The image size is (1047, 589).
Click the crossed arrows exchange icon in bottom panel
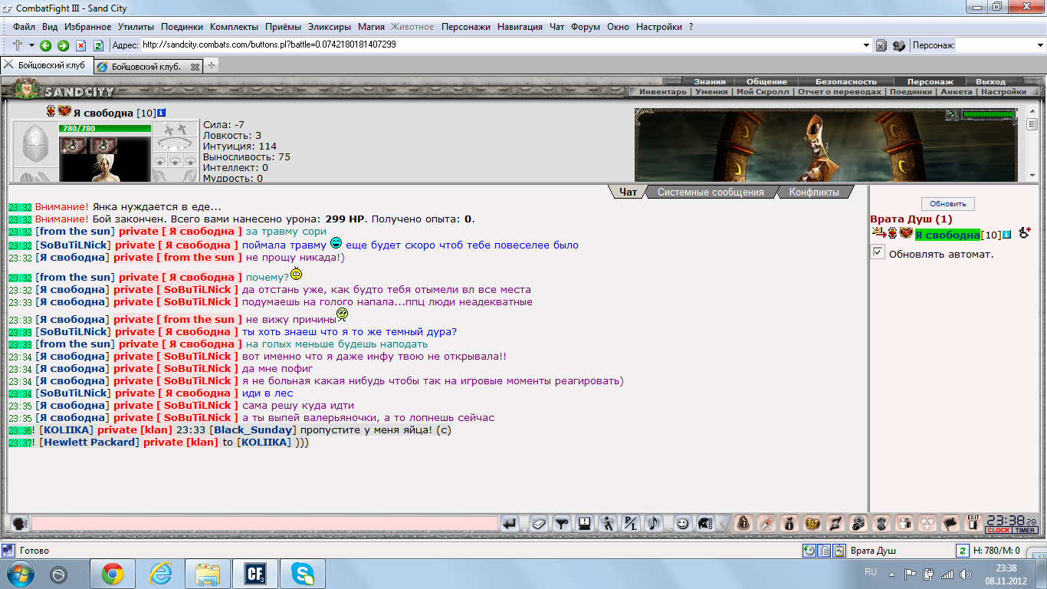click(x=835, y=523)
